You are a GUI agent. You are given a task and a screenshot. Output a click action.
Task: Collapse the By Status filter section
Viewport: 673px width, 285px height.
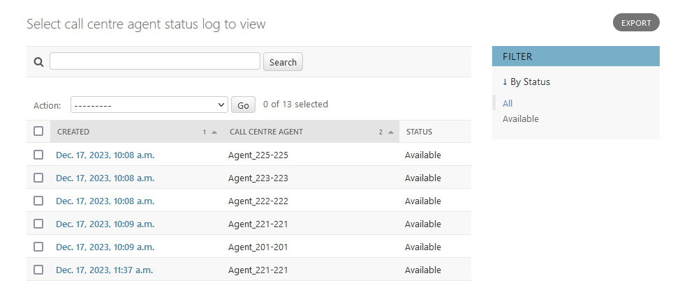pyautogui.click(x=526, y=82)
